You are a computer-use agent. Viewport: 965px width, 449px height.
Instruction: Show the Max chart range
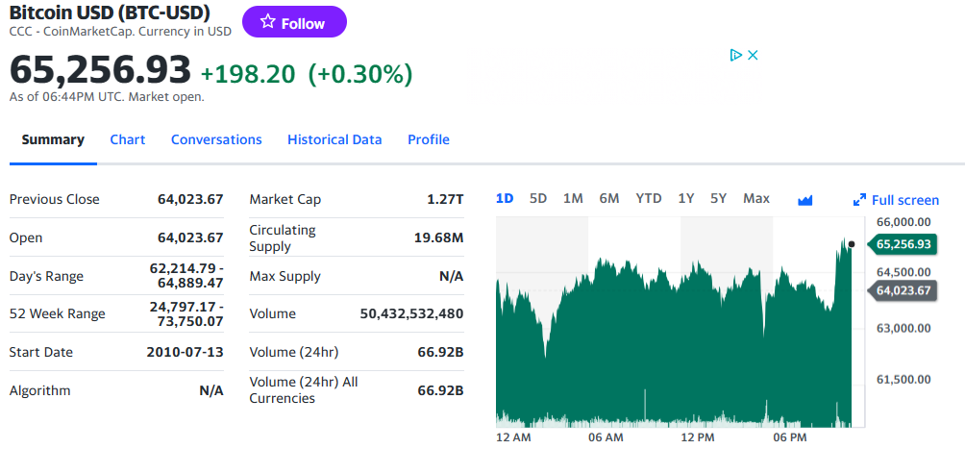coord(756,198)
